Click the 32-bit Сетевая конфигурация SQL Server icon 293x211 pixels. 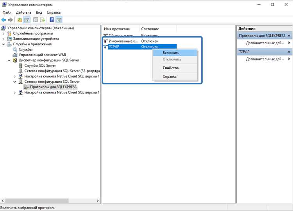click(x=21, y=71)
